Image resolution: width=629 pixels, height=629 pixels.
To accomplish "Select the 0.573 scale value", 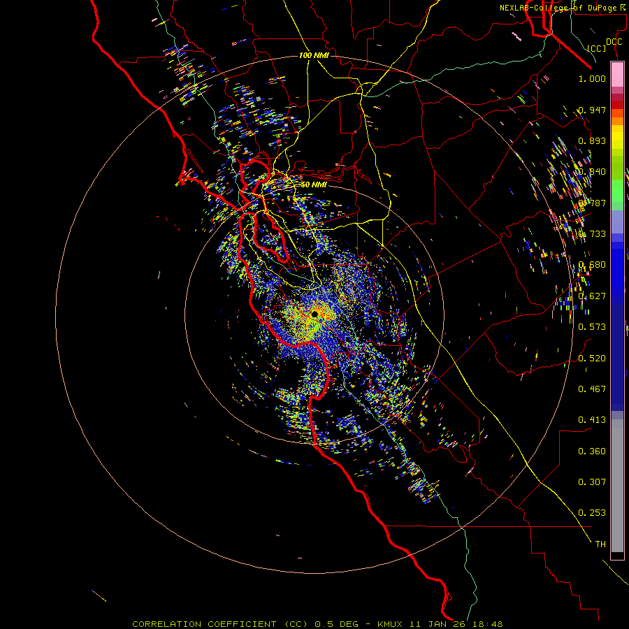I will click(592, 326).
